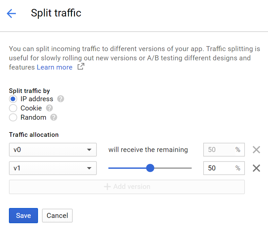
Task: Open the external link icon beside Learn more
Action: pos(81,67)
